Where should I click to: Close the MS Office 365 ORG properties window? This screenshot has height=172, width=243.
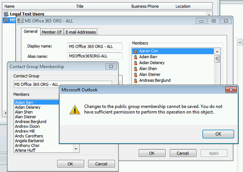(x=226, y=21)
